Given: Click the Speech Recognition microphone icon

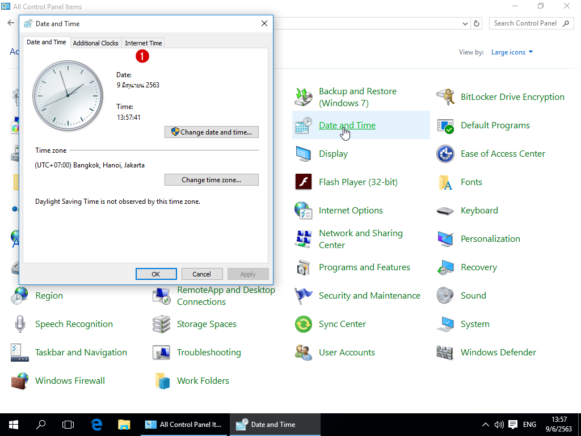Looking at the screenshot, I should [20, 324].
